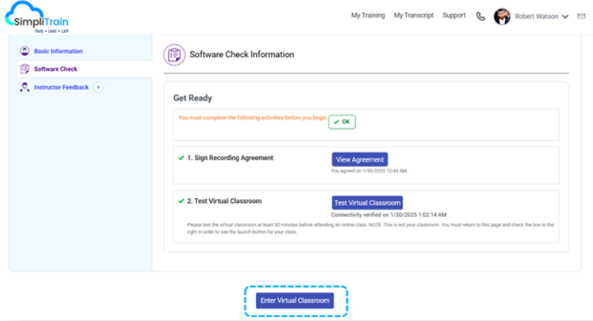This screenshot has height=321, width=593.
Task: Go to My Transcript
Action: [413, 15]
